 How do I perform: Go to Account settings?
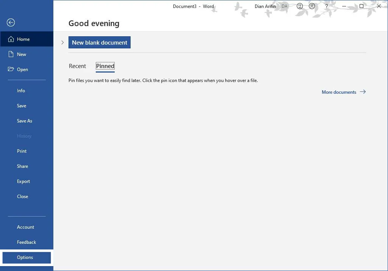25,227
